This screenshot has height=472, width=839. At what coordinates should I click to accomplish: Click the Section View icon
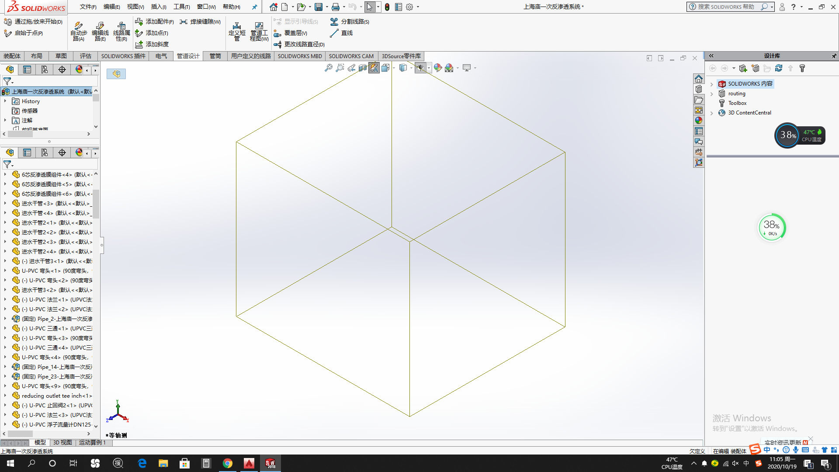pyautogui.click(x=363, y=68)
